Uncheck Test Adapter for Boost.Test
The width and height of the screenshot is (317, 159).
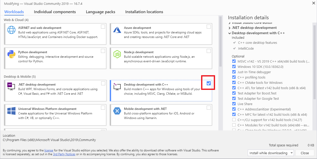[234, 93]
